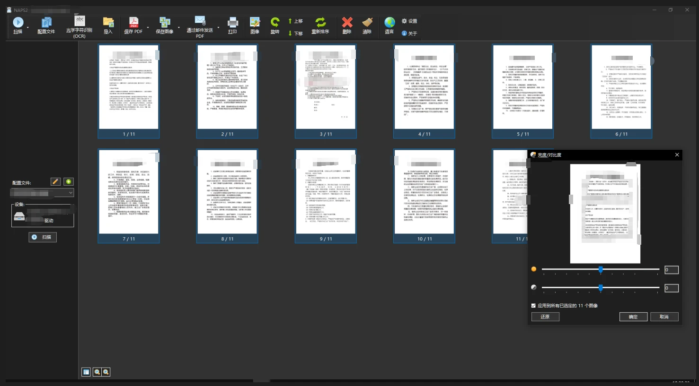Click the green plus add profile icon
Image resolution: width=699 pixels, height=386 pixels.
(x=69, y=182)
